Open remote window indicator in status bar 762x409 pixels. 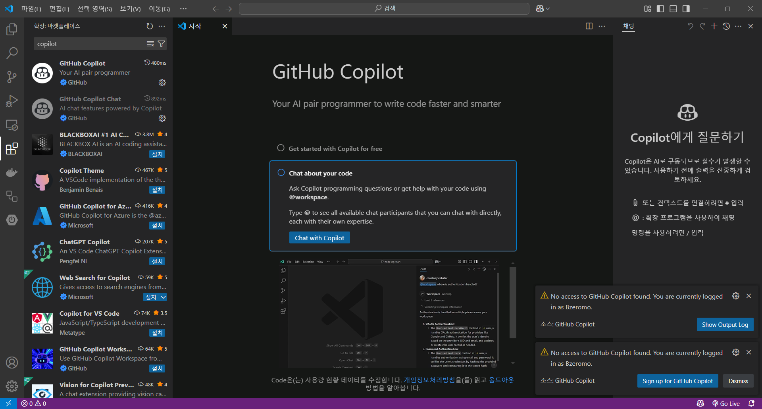8,403
